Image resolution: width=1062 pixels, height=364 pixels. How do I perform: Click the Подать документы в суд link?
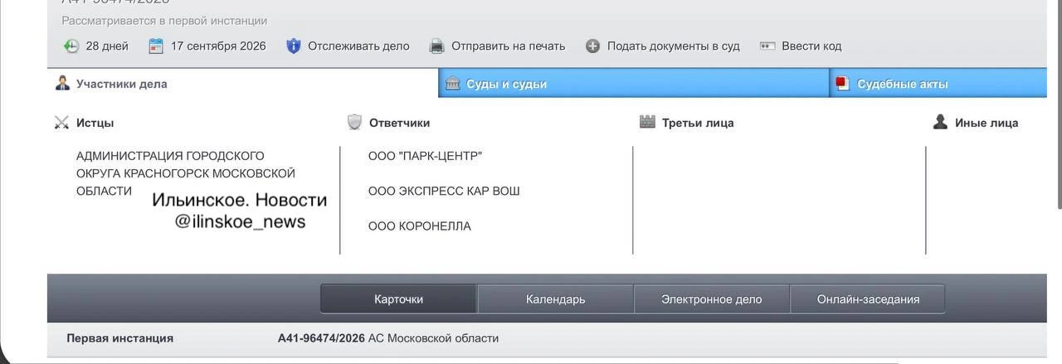pos(674,46)
